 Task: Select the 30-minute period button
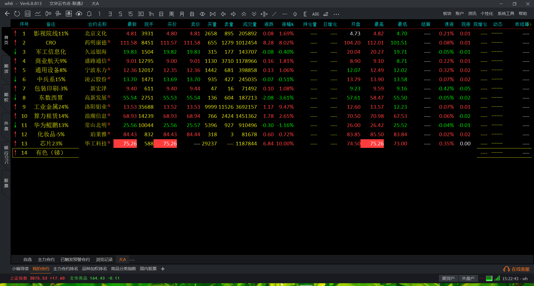click(x=141, y=14)
